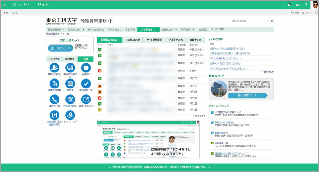
Task: Open the settings gear in top bar
Action: pyautogui.click(x=297, y=5)
